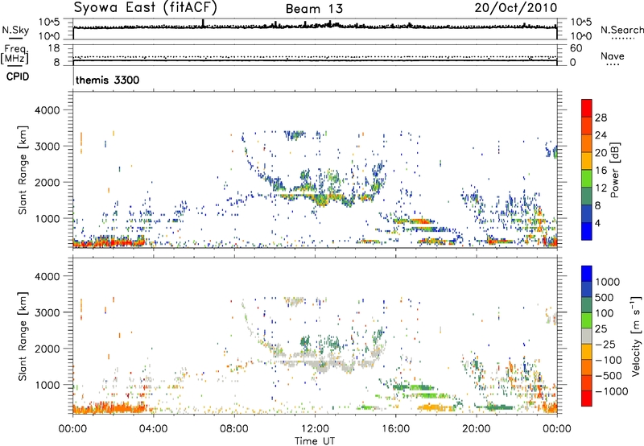The image size is (644, 446).
Task: Click the "-25" label on the velocity color bar
Action: click(605, 345)
